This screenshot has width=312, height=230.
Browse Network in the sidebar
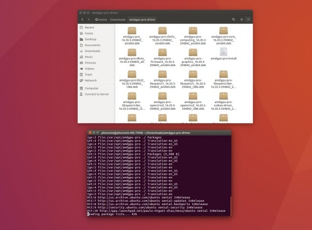(x=91, y=80)
